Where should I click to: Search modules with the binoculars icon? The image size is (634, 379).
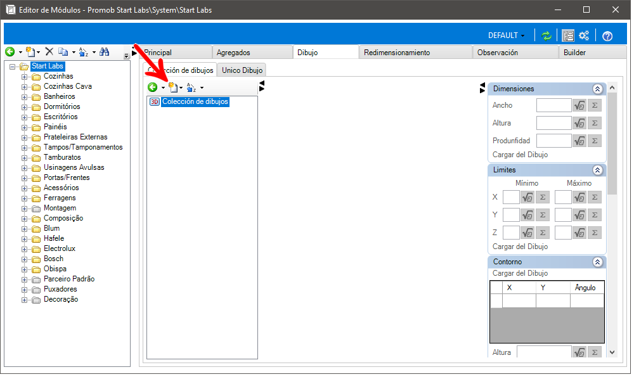click(105, 52)
